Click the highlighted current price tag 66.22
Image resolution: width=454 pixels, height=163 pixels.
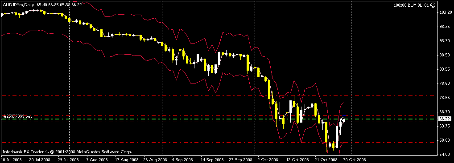444,119
